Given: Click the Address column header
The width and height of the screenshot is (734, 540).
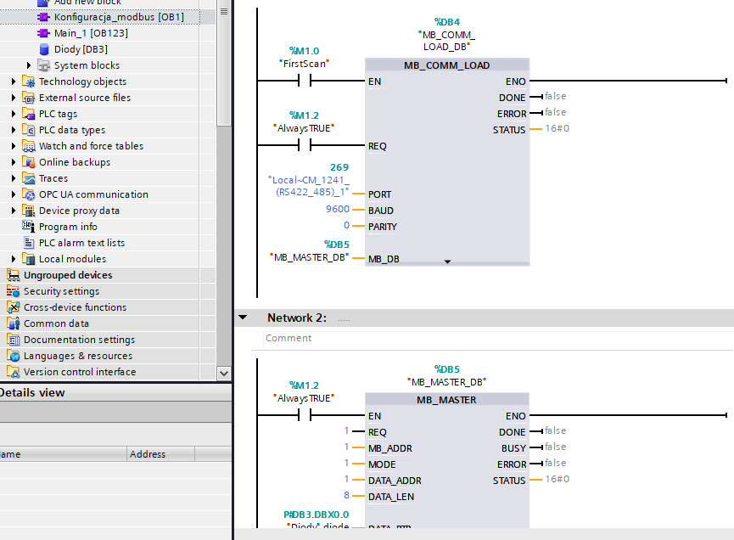Looking at the screenshot, I should point(148,454).
